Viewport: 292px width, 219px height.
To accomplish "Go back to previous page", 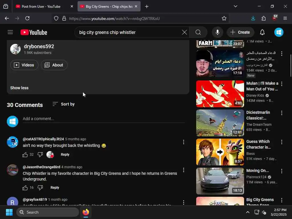I will click(7, 18).
